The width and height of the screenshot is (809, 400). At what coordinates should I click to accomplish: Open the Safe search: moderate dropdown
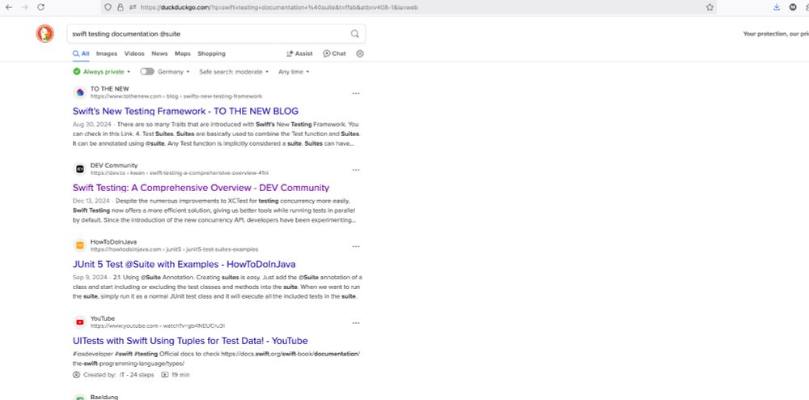coord(234,72)
